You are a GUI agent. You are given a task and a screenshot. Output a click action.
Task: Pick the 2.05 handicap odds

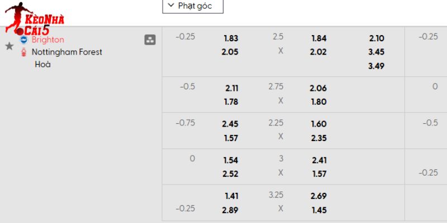(x=231, y=51)
